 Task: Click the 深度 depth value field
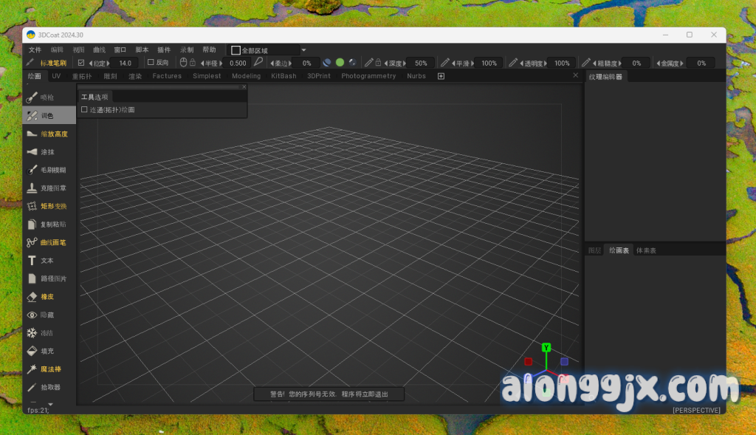[420, 64]
